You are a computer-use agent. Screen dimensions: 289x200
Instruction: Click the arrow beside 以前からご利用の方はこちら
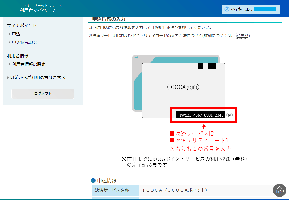pos(8,78)
